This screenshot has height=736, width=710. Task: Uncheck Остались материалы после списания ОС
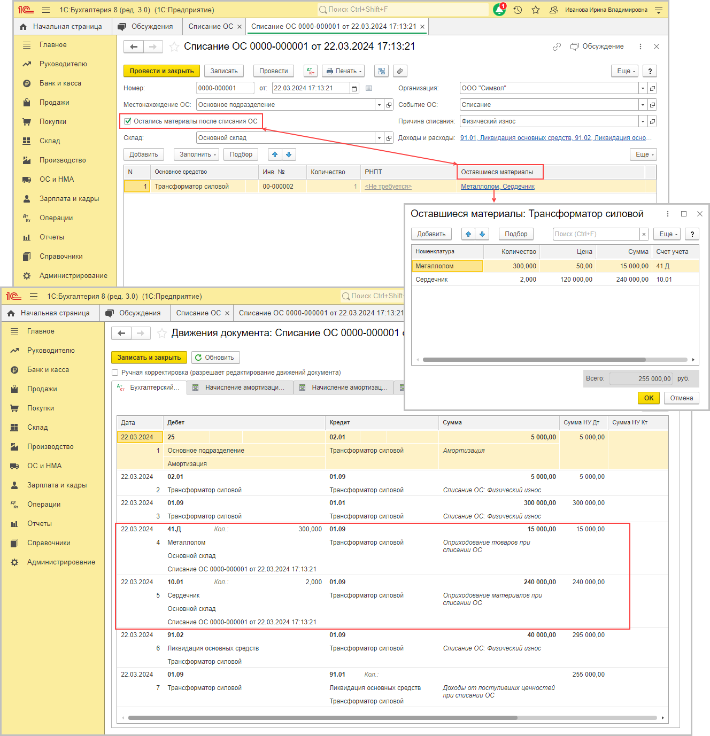pyautogui.click(x=128, y=121)
